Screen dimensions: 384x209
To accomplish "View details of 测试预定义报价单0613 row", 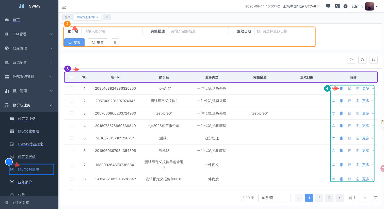I will (x=333, y=179).
